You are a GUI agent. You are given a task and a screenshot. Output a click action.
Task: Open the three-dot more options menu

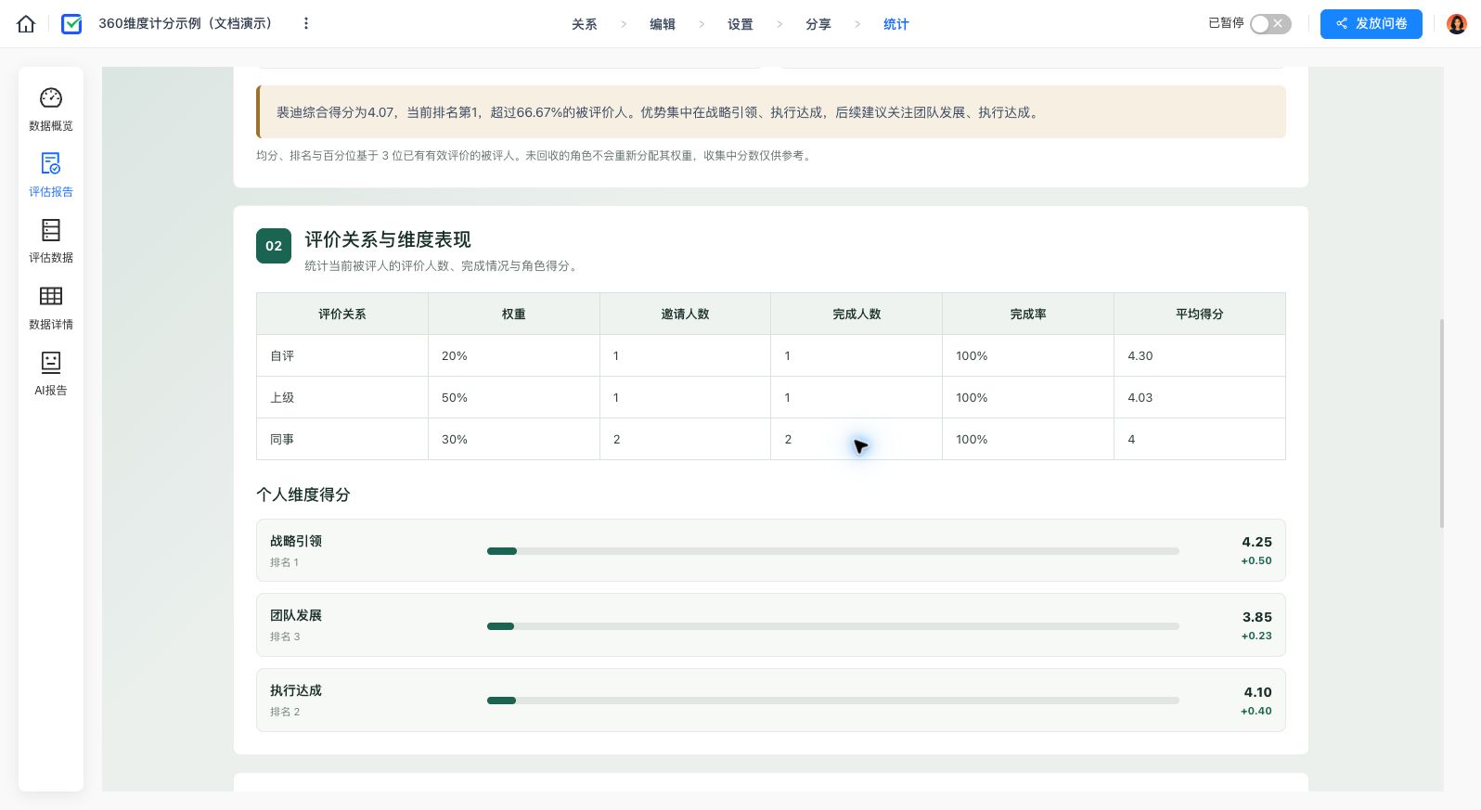(306, 23)
